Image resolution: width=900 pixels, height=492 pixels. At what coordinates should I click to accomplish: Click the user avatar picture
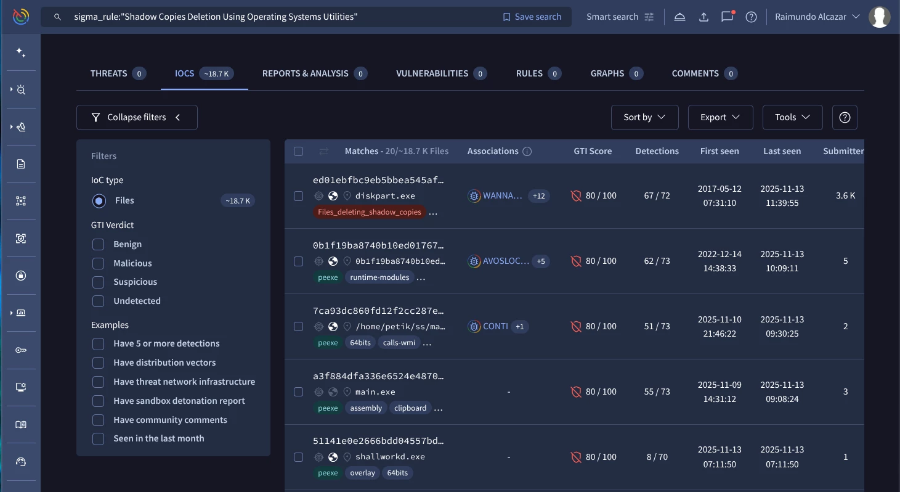[x=879, y=17]
